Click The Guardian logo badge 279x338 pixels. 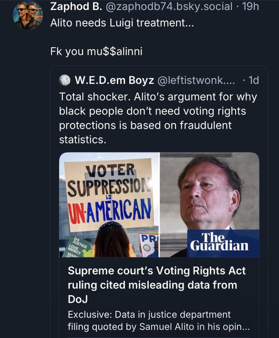pos(223,243)
